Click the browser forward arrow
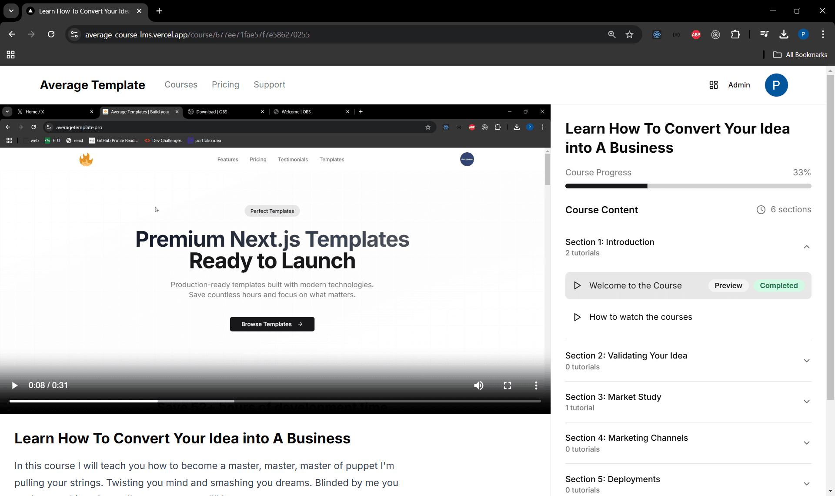835x496 pixels. coord(31,34)
